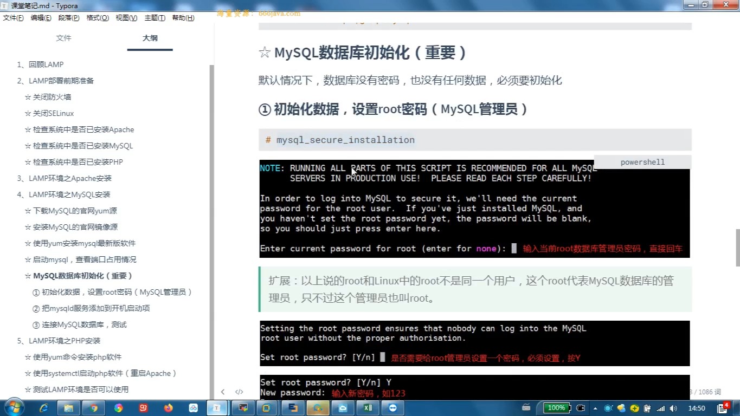The width and height of the screenshot is (740, 416).
Task: Jump to ③ 连接MySQL数据库，测试 in outline
Action: pyautogui.click(x=80, y=324)
